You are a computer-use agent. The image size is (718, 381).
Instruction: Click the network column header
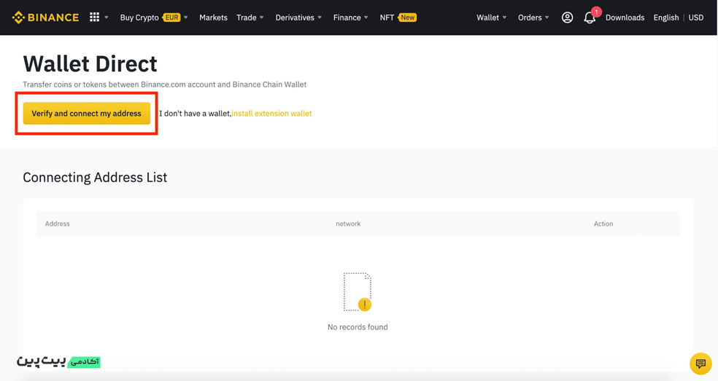348,224
